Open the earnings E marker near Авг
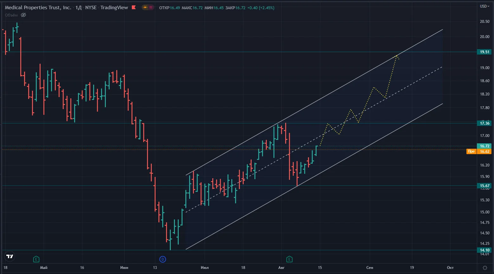 (x=289, y=259)
